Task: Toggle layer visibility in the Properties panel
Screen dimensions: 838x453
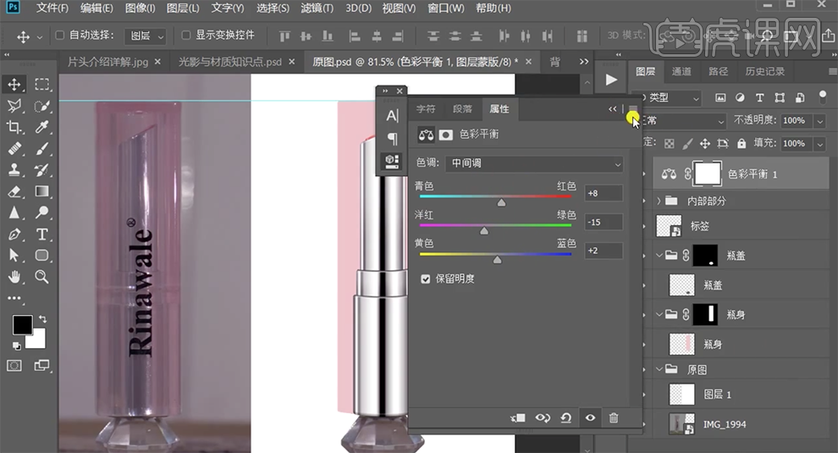Action: (590, 417)
